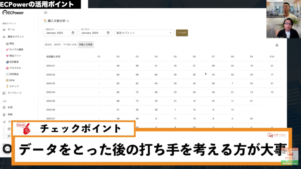Viewport: 301px width, 169px height.
Task: Click the F8 column header
Action: pyautogui.click(x=232, y=57)
